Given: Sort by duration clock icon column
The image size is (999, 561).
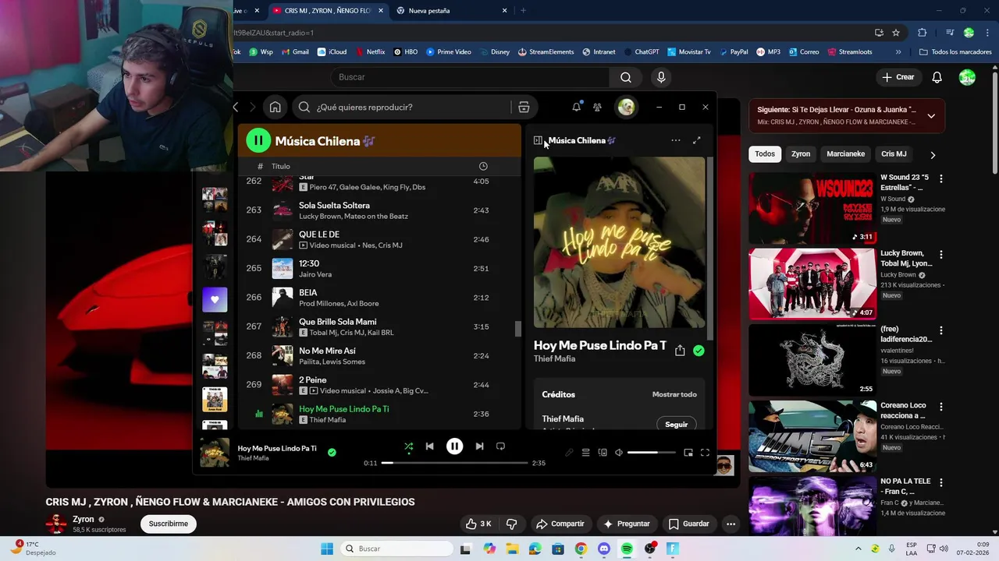Looking at the screenshot, I should click(483, 166).
